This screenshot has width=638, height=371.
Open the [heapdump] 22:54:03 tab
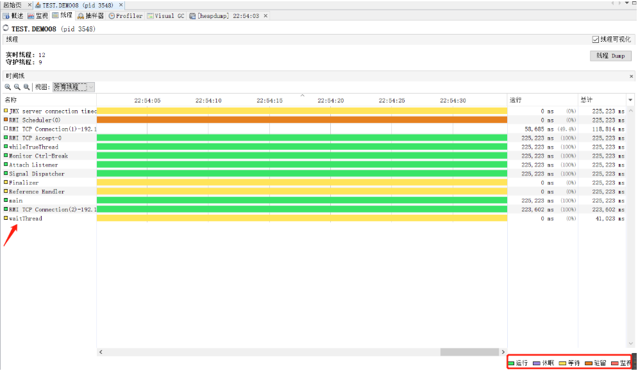[224, 16]
